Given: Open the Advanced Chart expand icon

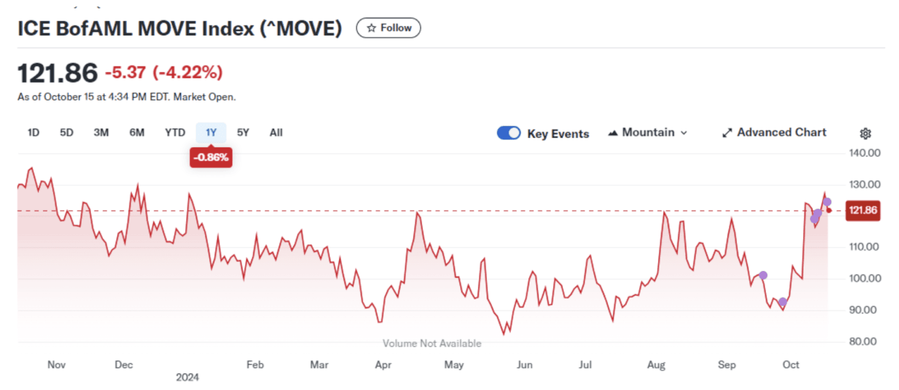Looking at the screenshot, I should pos(728,133).
